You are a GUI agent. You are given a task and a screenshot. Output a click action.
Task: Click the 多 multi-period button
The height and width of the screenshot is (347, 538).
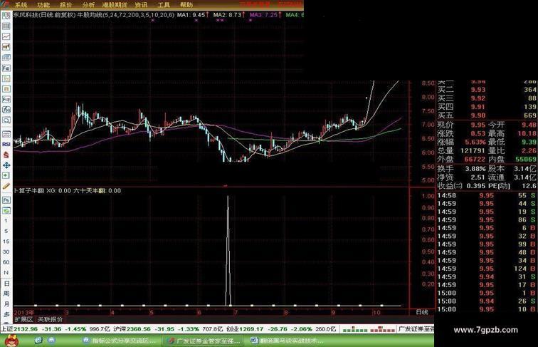click(6, 315)
